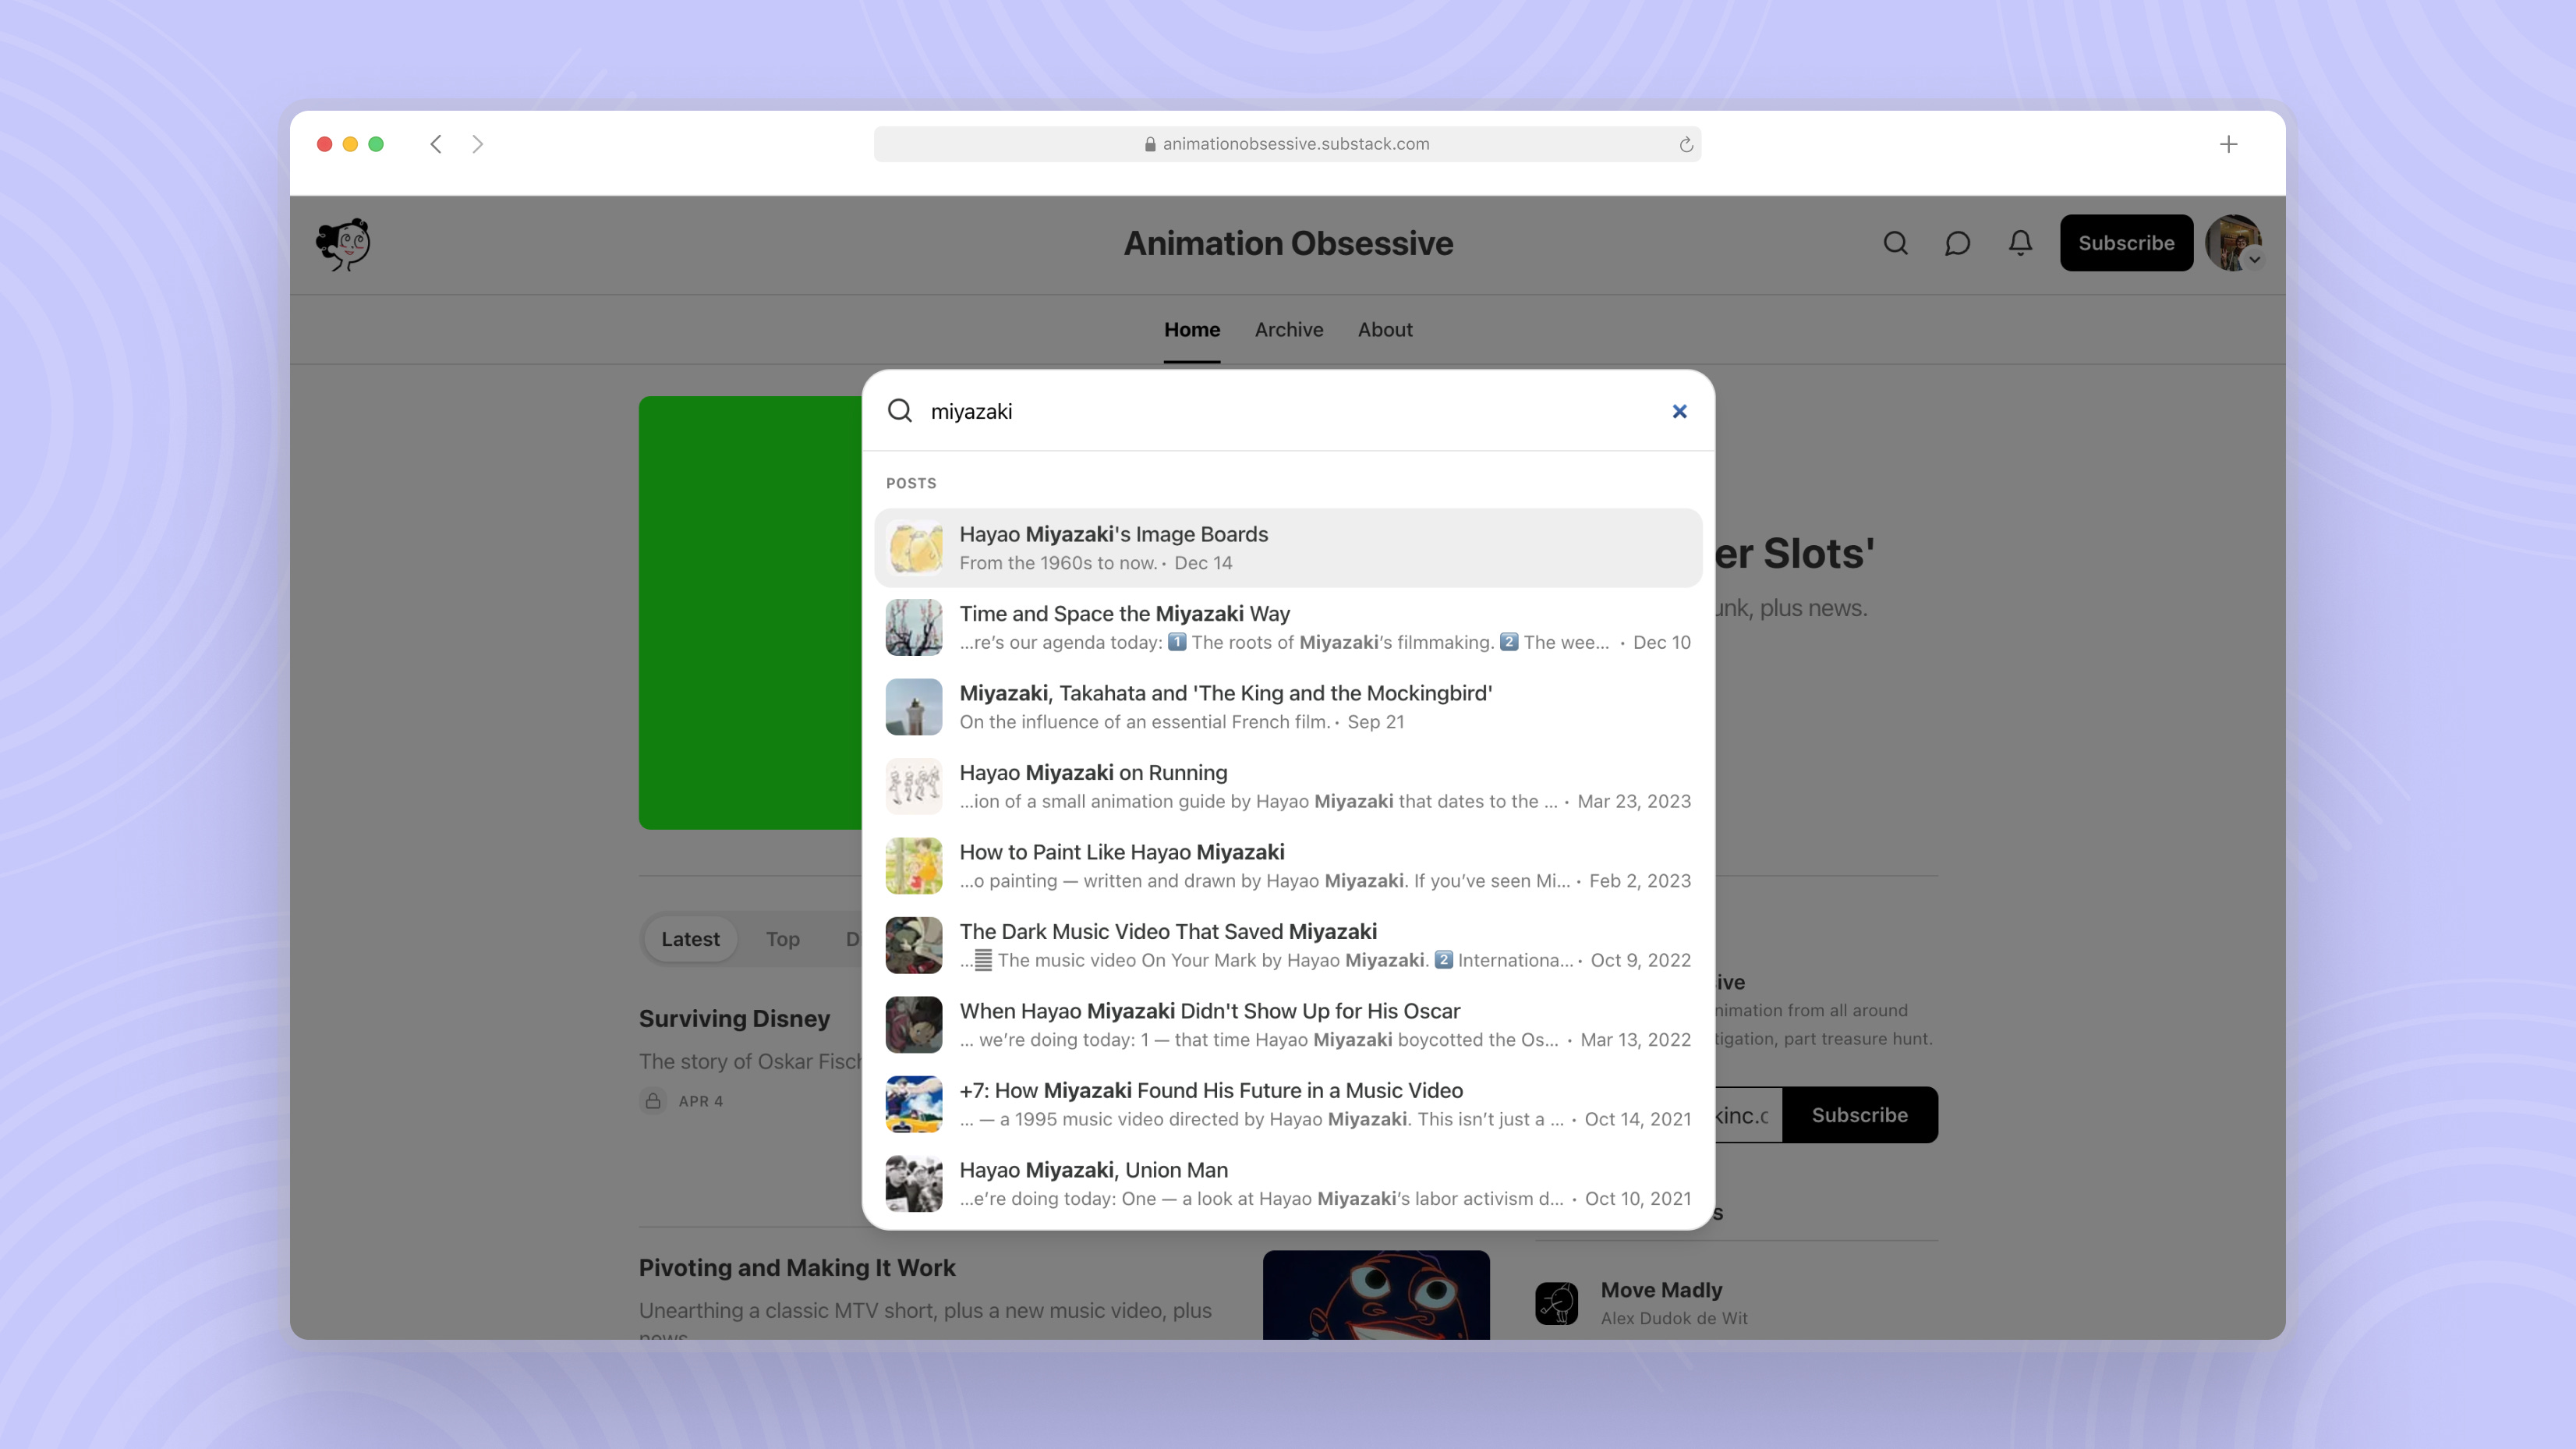The width and height of the screenshot is (2576, 1449).
Task: Open the search magnifier in the header
Action: (x=1895, y=243)
